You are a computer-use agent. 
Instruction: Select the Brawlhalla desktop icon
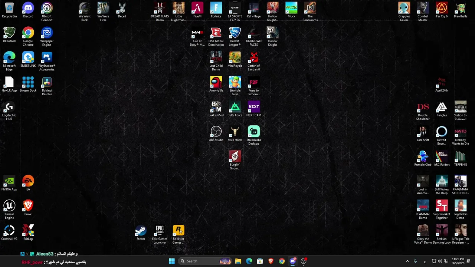[461, 10]
